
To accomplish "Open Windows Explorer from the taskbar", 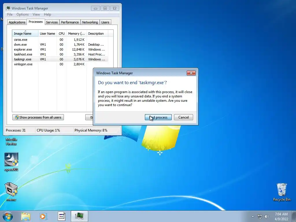I will (x=26, y=216).
